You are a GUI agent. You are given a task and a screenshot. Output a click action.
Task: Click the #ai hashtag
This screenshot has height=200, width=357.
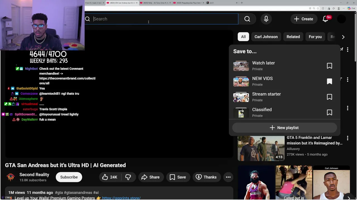[96, 192]
